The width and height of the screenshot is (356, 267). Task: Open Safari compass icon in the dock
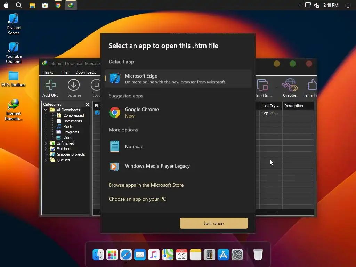126,254
